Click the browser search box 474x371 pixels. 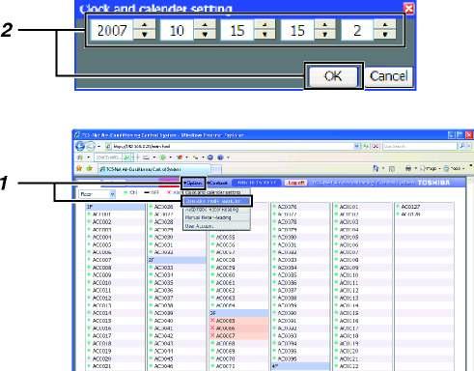420,146
